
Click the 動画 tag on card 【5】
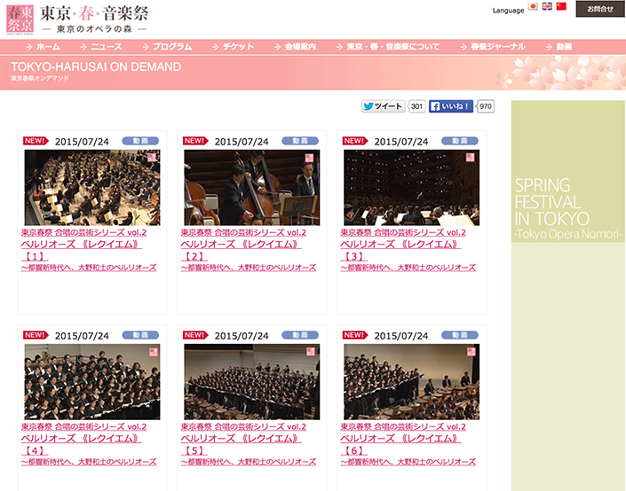click(300, 335)
